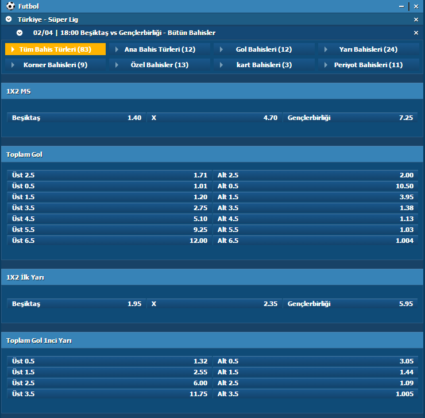Select first-half Üst 0.5 at 1.32

[109, 361]
